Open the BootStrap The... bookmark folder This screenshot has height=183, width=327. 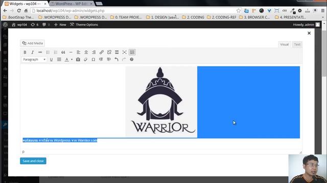pos(18,17)
